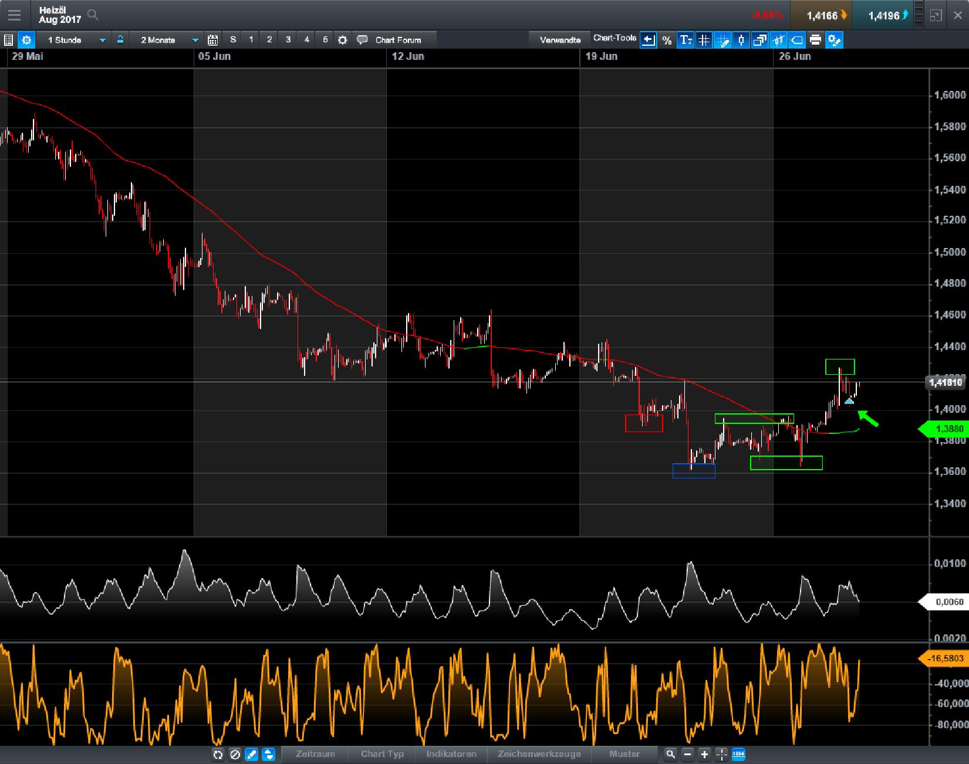
Task: Open the text annotation tool icon
Action: 685,40
